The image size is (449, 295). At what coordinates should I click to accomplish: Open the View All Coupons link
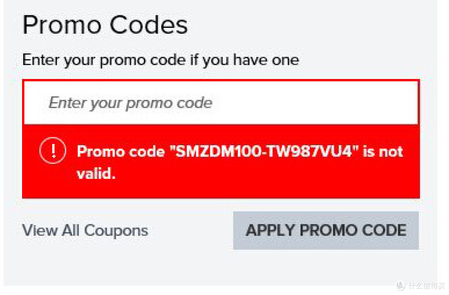85,231
